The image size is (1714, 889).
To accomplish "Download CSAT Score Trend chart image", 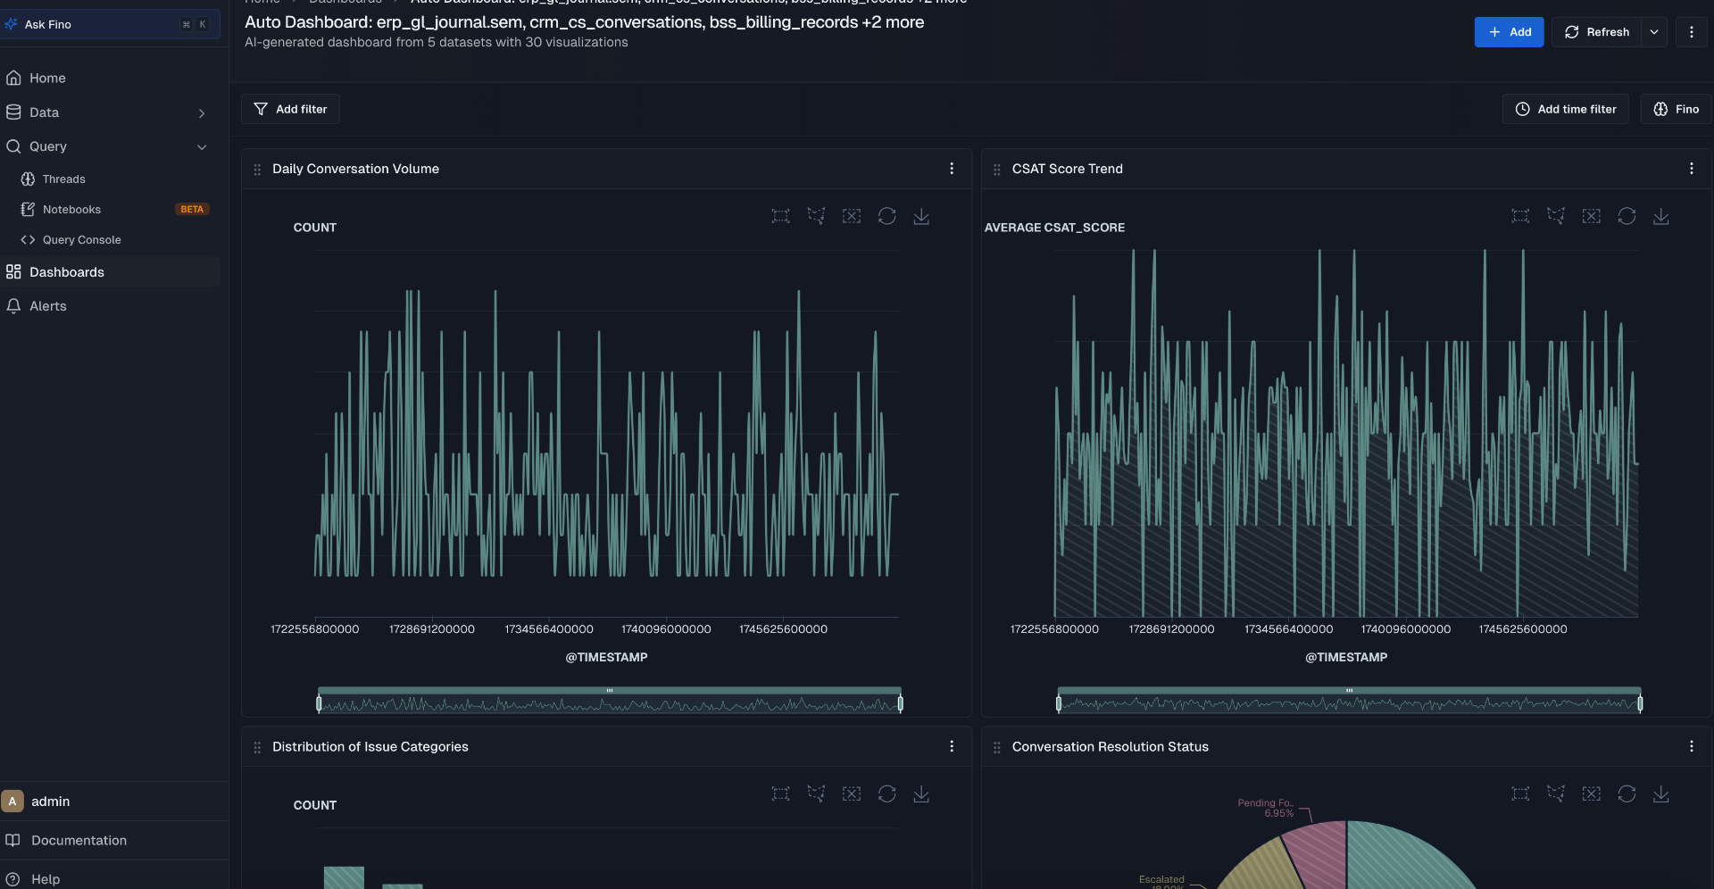I will [1661, 216].
